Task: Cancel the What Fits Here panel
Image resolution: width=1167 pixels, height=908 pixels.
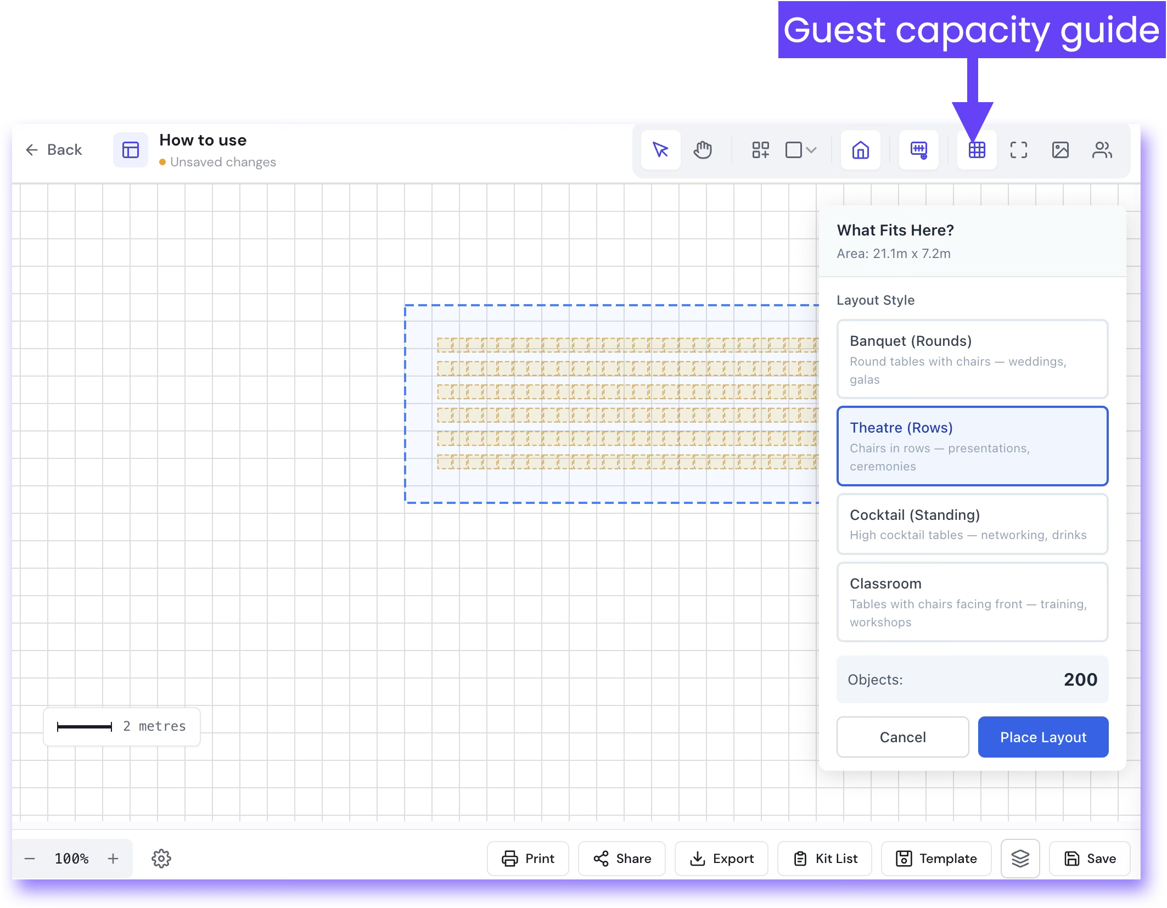Action: 903,737
